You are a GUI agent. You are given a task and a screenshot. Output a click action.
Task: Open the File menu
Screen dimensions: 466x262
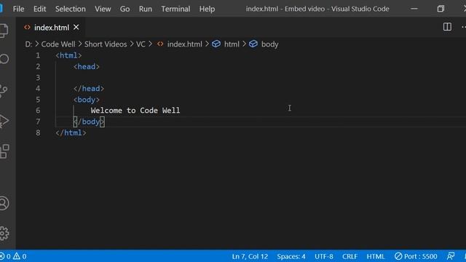point(18,9)
